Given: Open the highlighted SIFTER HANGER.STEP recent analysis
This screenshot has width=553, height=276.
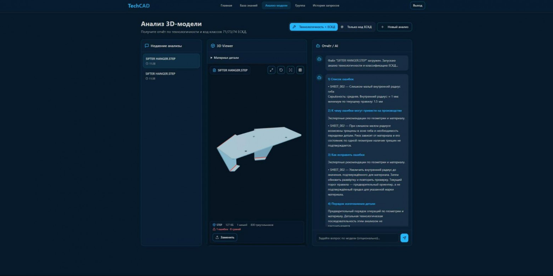Looking at the screenshot, I should (171, 61).
